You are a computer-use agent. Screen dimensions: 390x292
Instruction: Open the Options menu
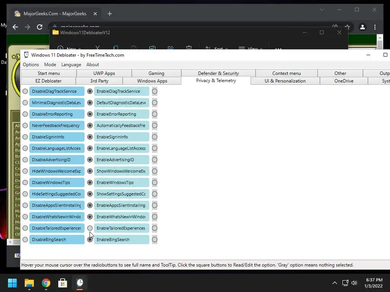point(31,65)
